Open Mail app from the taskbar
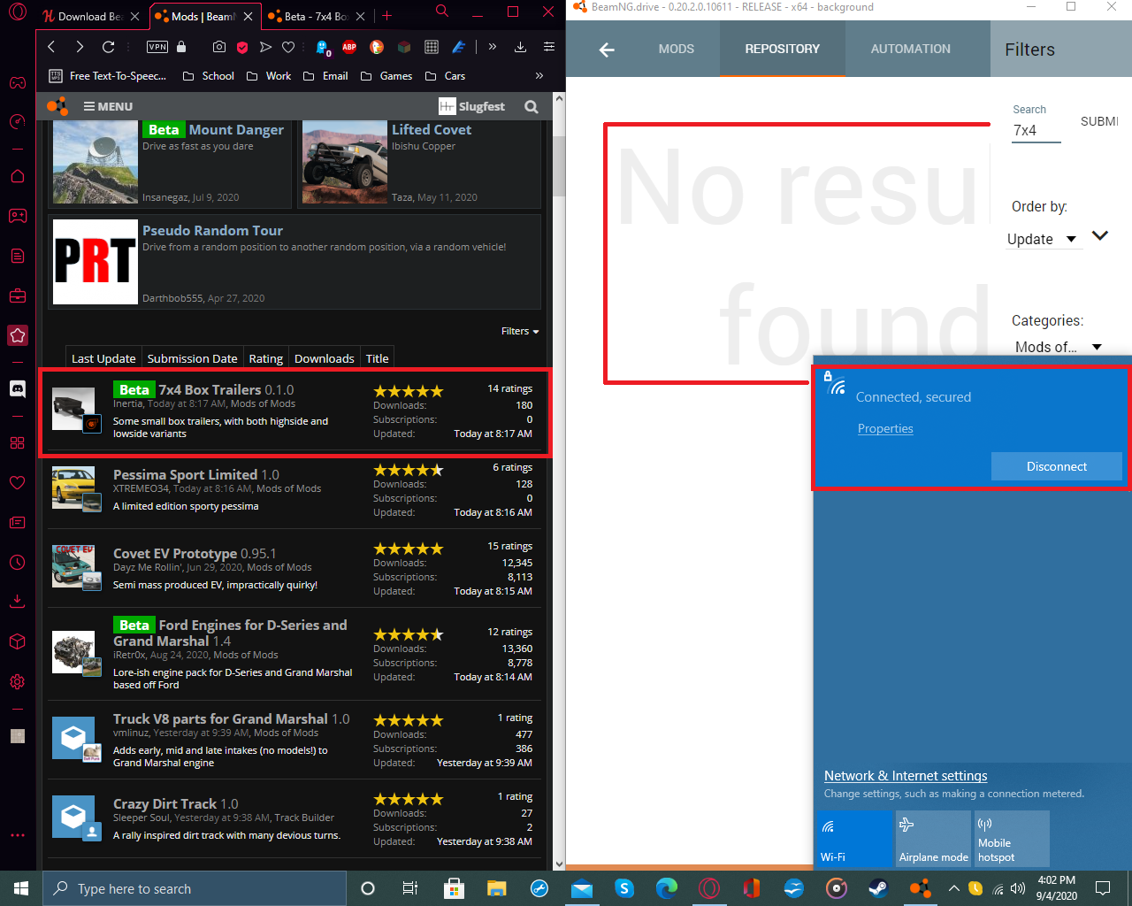1132x906 pixels. (582, 888)
